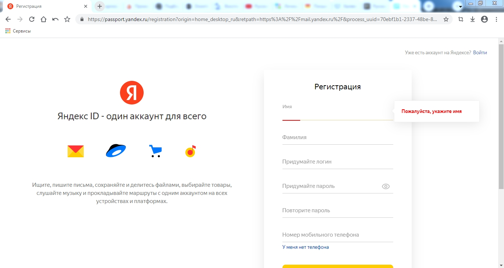This screenshot has width=504, height=268.
Task: Click the URL address bar
Action: [x=263, y=20]
